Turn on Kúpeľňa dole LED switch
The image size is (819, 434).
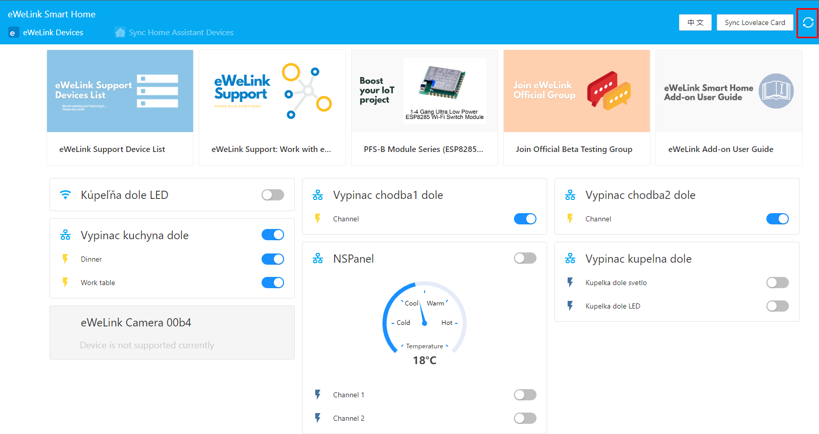[x=273, y=195]
